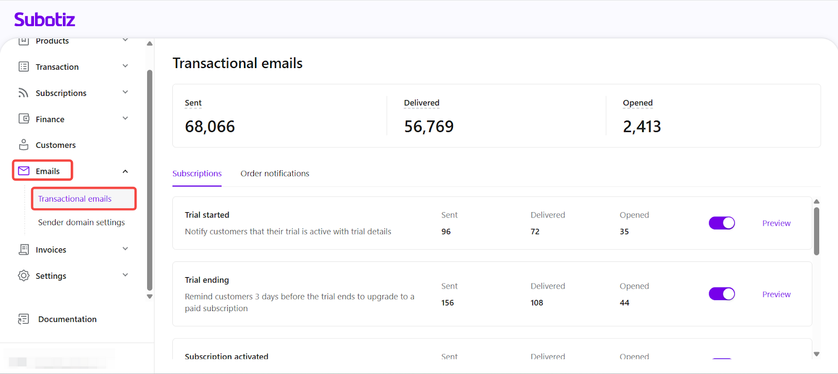
Task: Switch to the Order notifications tab
Action: click(x=274, y=173)
